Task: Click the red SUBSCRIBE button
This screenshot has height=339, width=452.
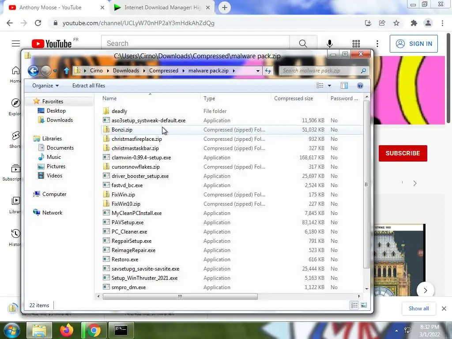Action: click(x=403, y=153)
